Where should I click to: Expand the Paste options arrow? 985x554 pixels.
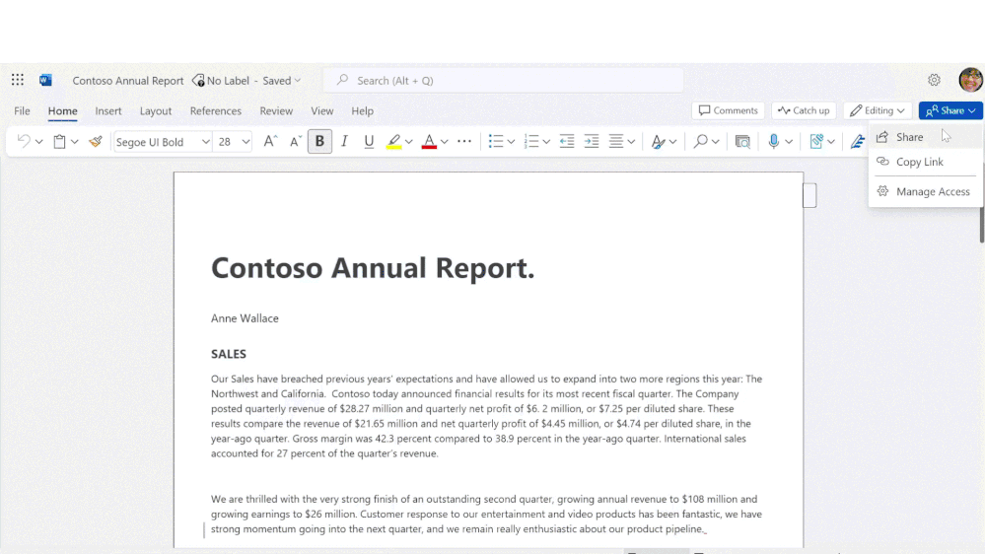coord(74,142)
